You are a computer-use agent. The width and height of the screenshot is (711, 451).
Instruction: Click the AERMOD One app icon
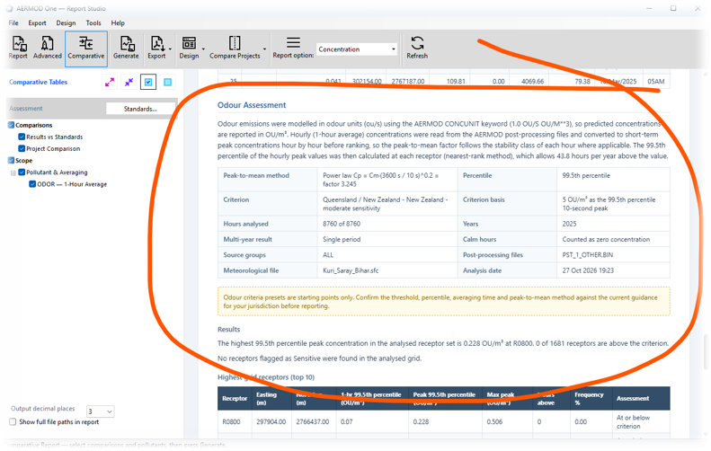(10, 9)
